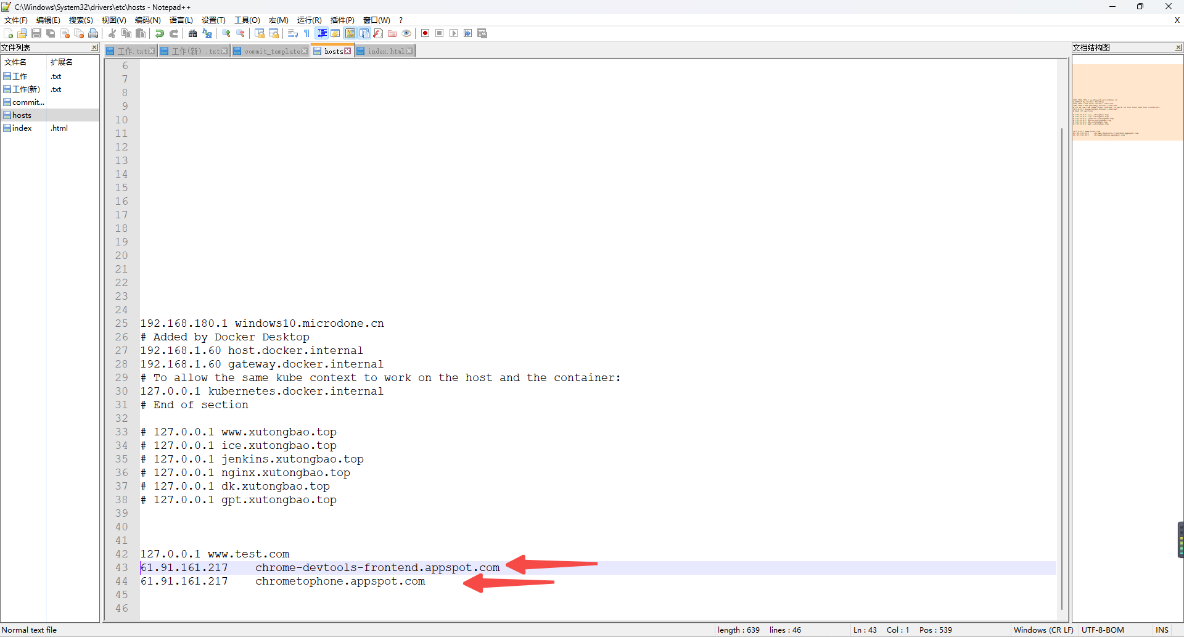Toggle the Document List panel

[x=364, y=33]
